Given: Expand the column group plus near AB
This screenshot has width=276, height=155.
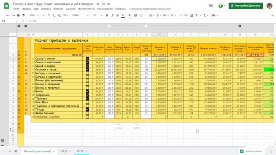Looking at the screenshot, I should coord(240,26).
